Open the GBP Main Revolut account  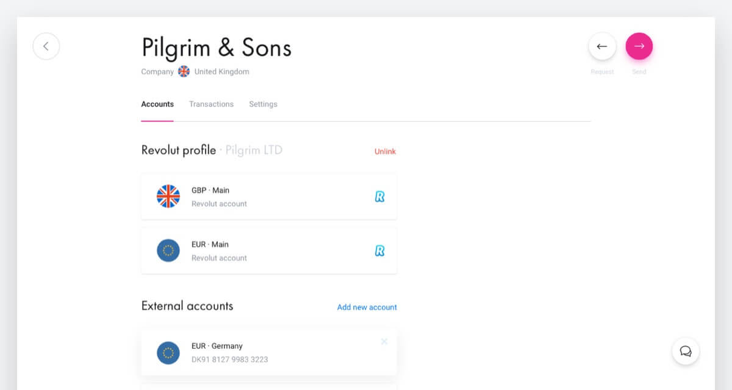[268, 197]
